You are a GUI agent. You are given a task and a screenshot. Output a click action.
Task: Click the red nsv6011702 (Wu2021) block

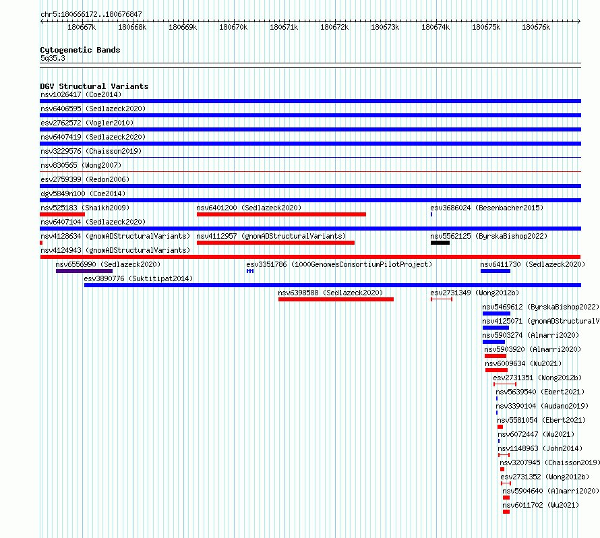[506, 512]
